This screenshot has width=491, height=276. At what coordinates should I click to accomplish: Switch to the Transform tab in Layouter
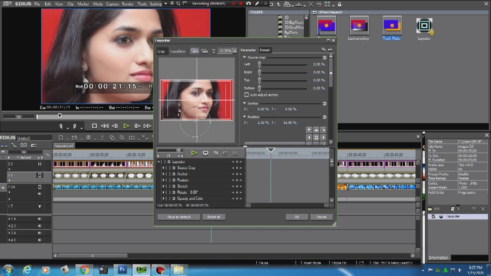click(x=178, y=51)
